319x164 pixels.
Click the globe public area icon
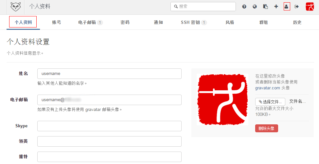[x=255, y=7]
